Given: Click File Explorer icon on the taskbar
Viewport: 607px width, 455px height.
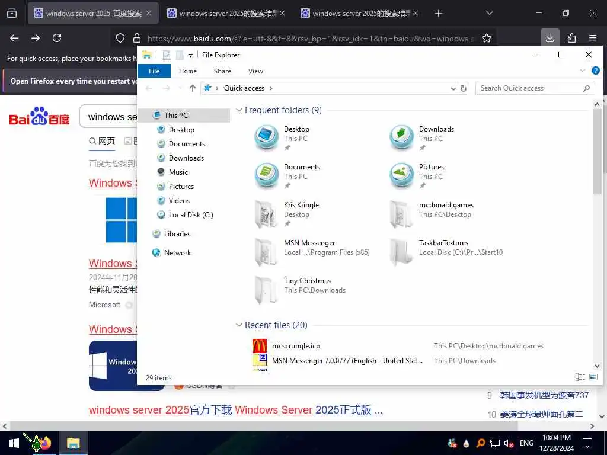Looking at the screenshot, I should click(x=73, y=443).
